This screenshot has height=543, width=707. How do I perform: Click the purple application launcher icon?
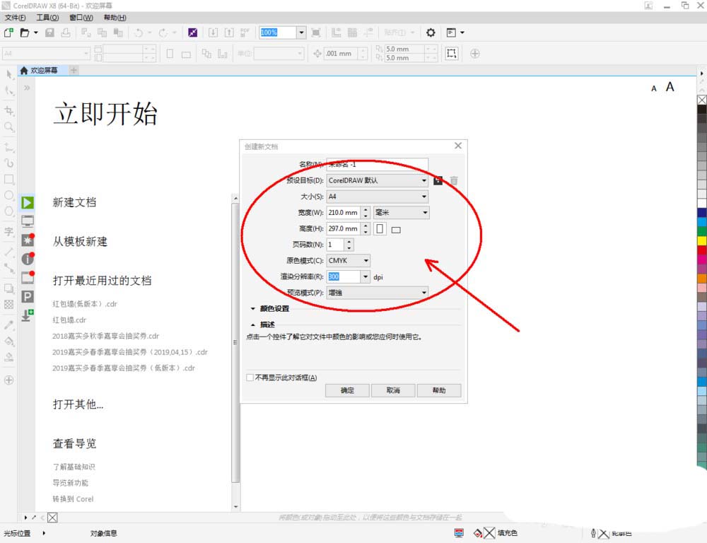pyautogui.click(x=192, y=33)
